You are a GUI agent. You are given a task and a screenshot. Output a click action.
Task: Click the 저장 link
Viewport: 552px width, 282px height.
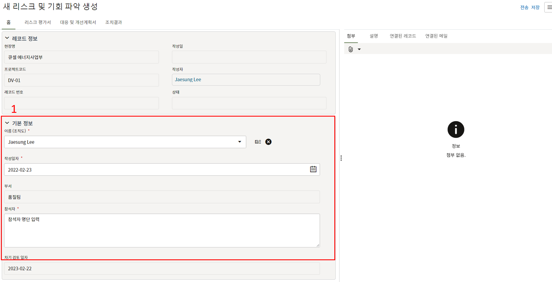[x=535, y=7]
